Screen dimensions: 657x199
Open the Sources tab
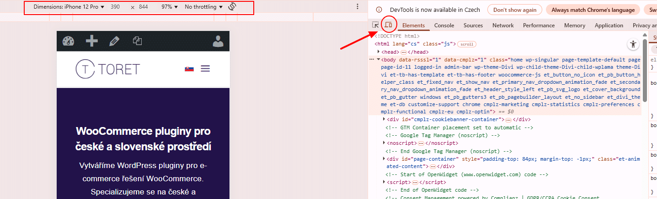pos(473,26)
